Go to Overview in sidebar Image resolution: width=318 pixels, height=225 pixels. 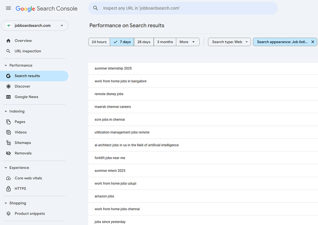(34, 41)
